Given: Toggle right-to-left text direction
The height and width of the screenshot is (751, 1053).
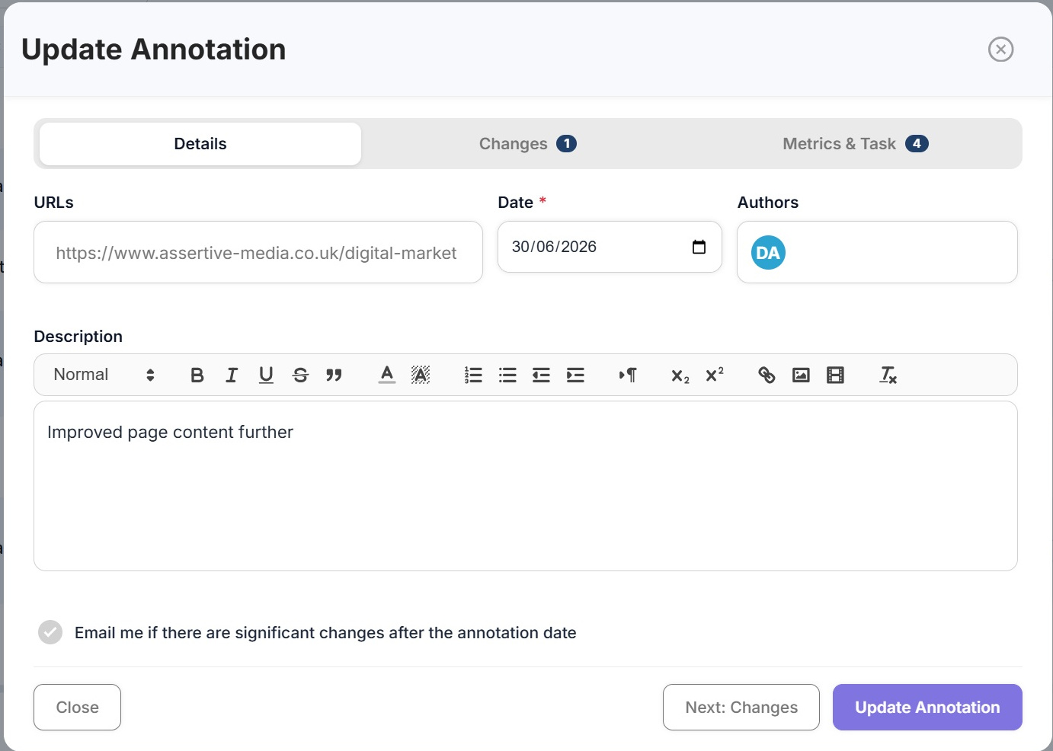Looking at the screenshot, I should point(628,375).
